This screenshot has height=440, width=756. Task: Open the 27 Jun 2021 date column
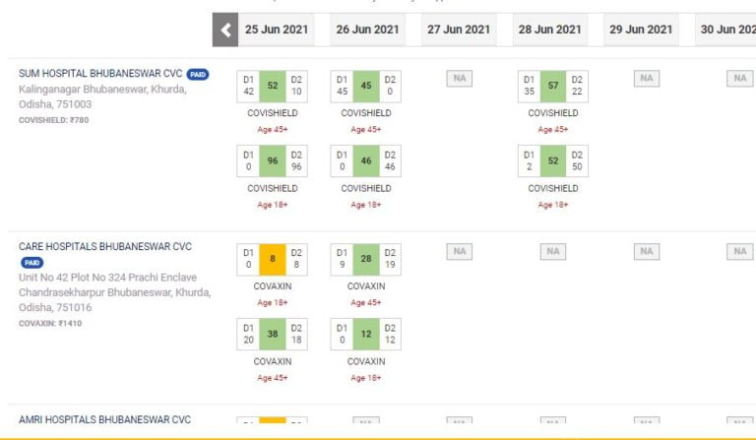click(x=459, y=30)
